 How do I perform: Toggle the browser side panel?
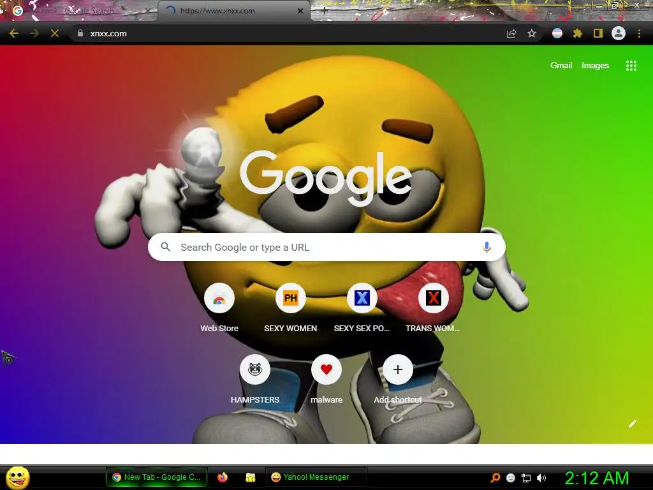tap(598, 33)
